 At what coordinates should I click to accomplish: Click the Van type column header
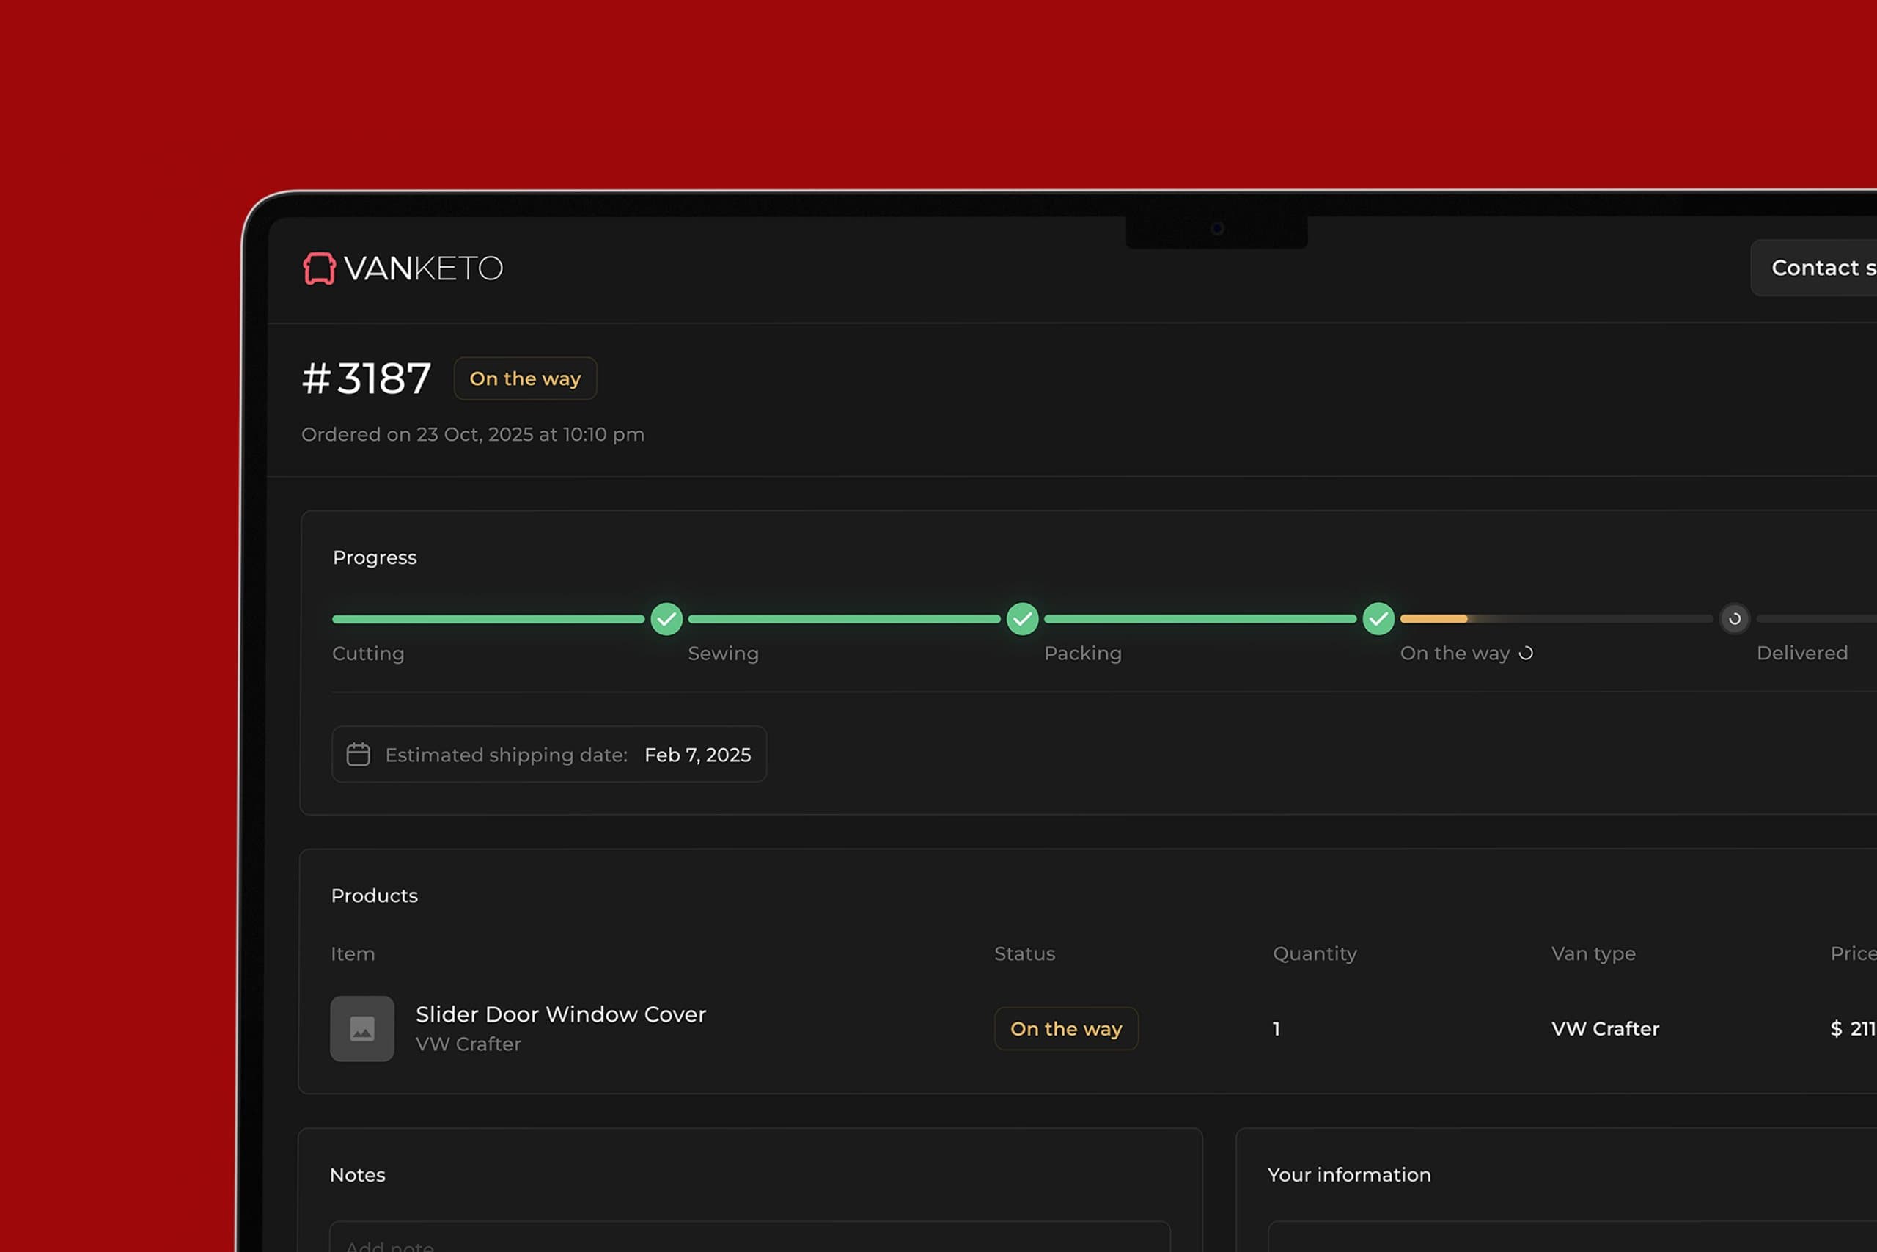1593,953
